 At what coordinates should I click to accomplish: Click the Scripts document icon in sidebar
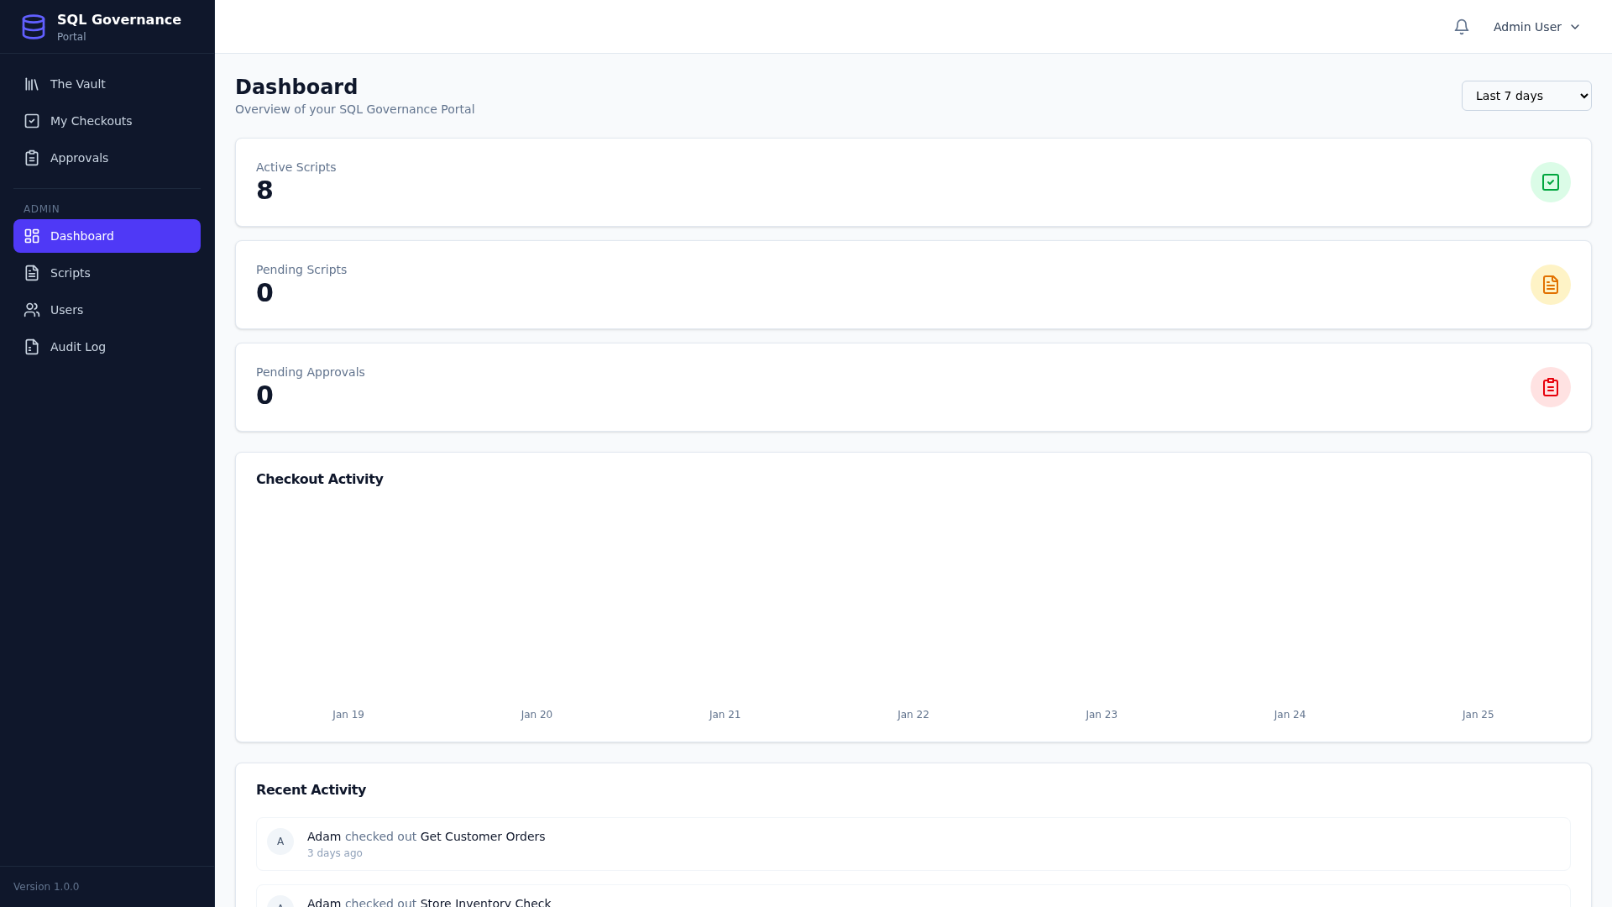[x=31, y=273]
